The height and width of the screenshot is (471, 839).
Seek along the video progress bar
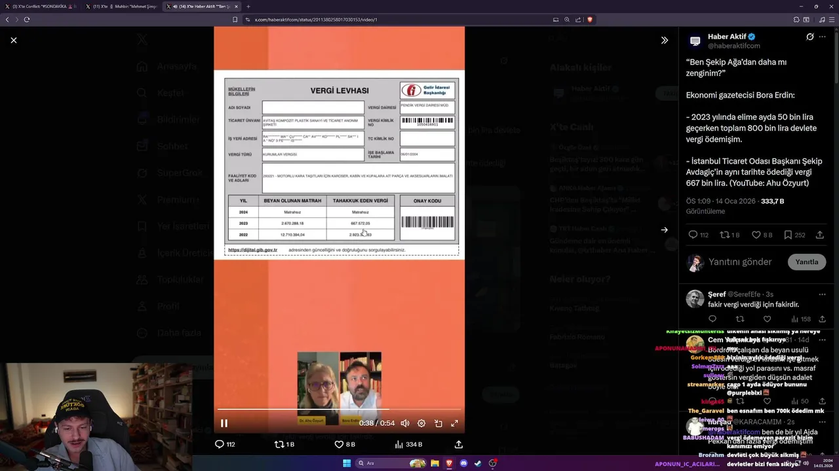(x=340, y=410)
